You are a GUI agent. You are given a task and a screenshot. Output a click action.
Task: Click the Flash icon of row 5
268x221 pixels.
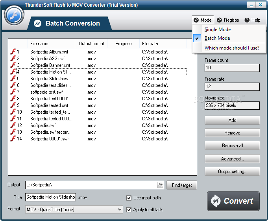coord(13,78)
